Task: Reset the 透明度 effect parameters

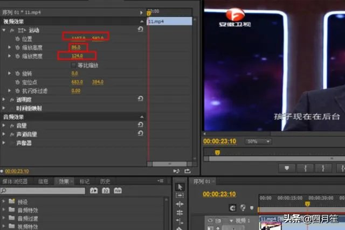Action: pos(141,99)
